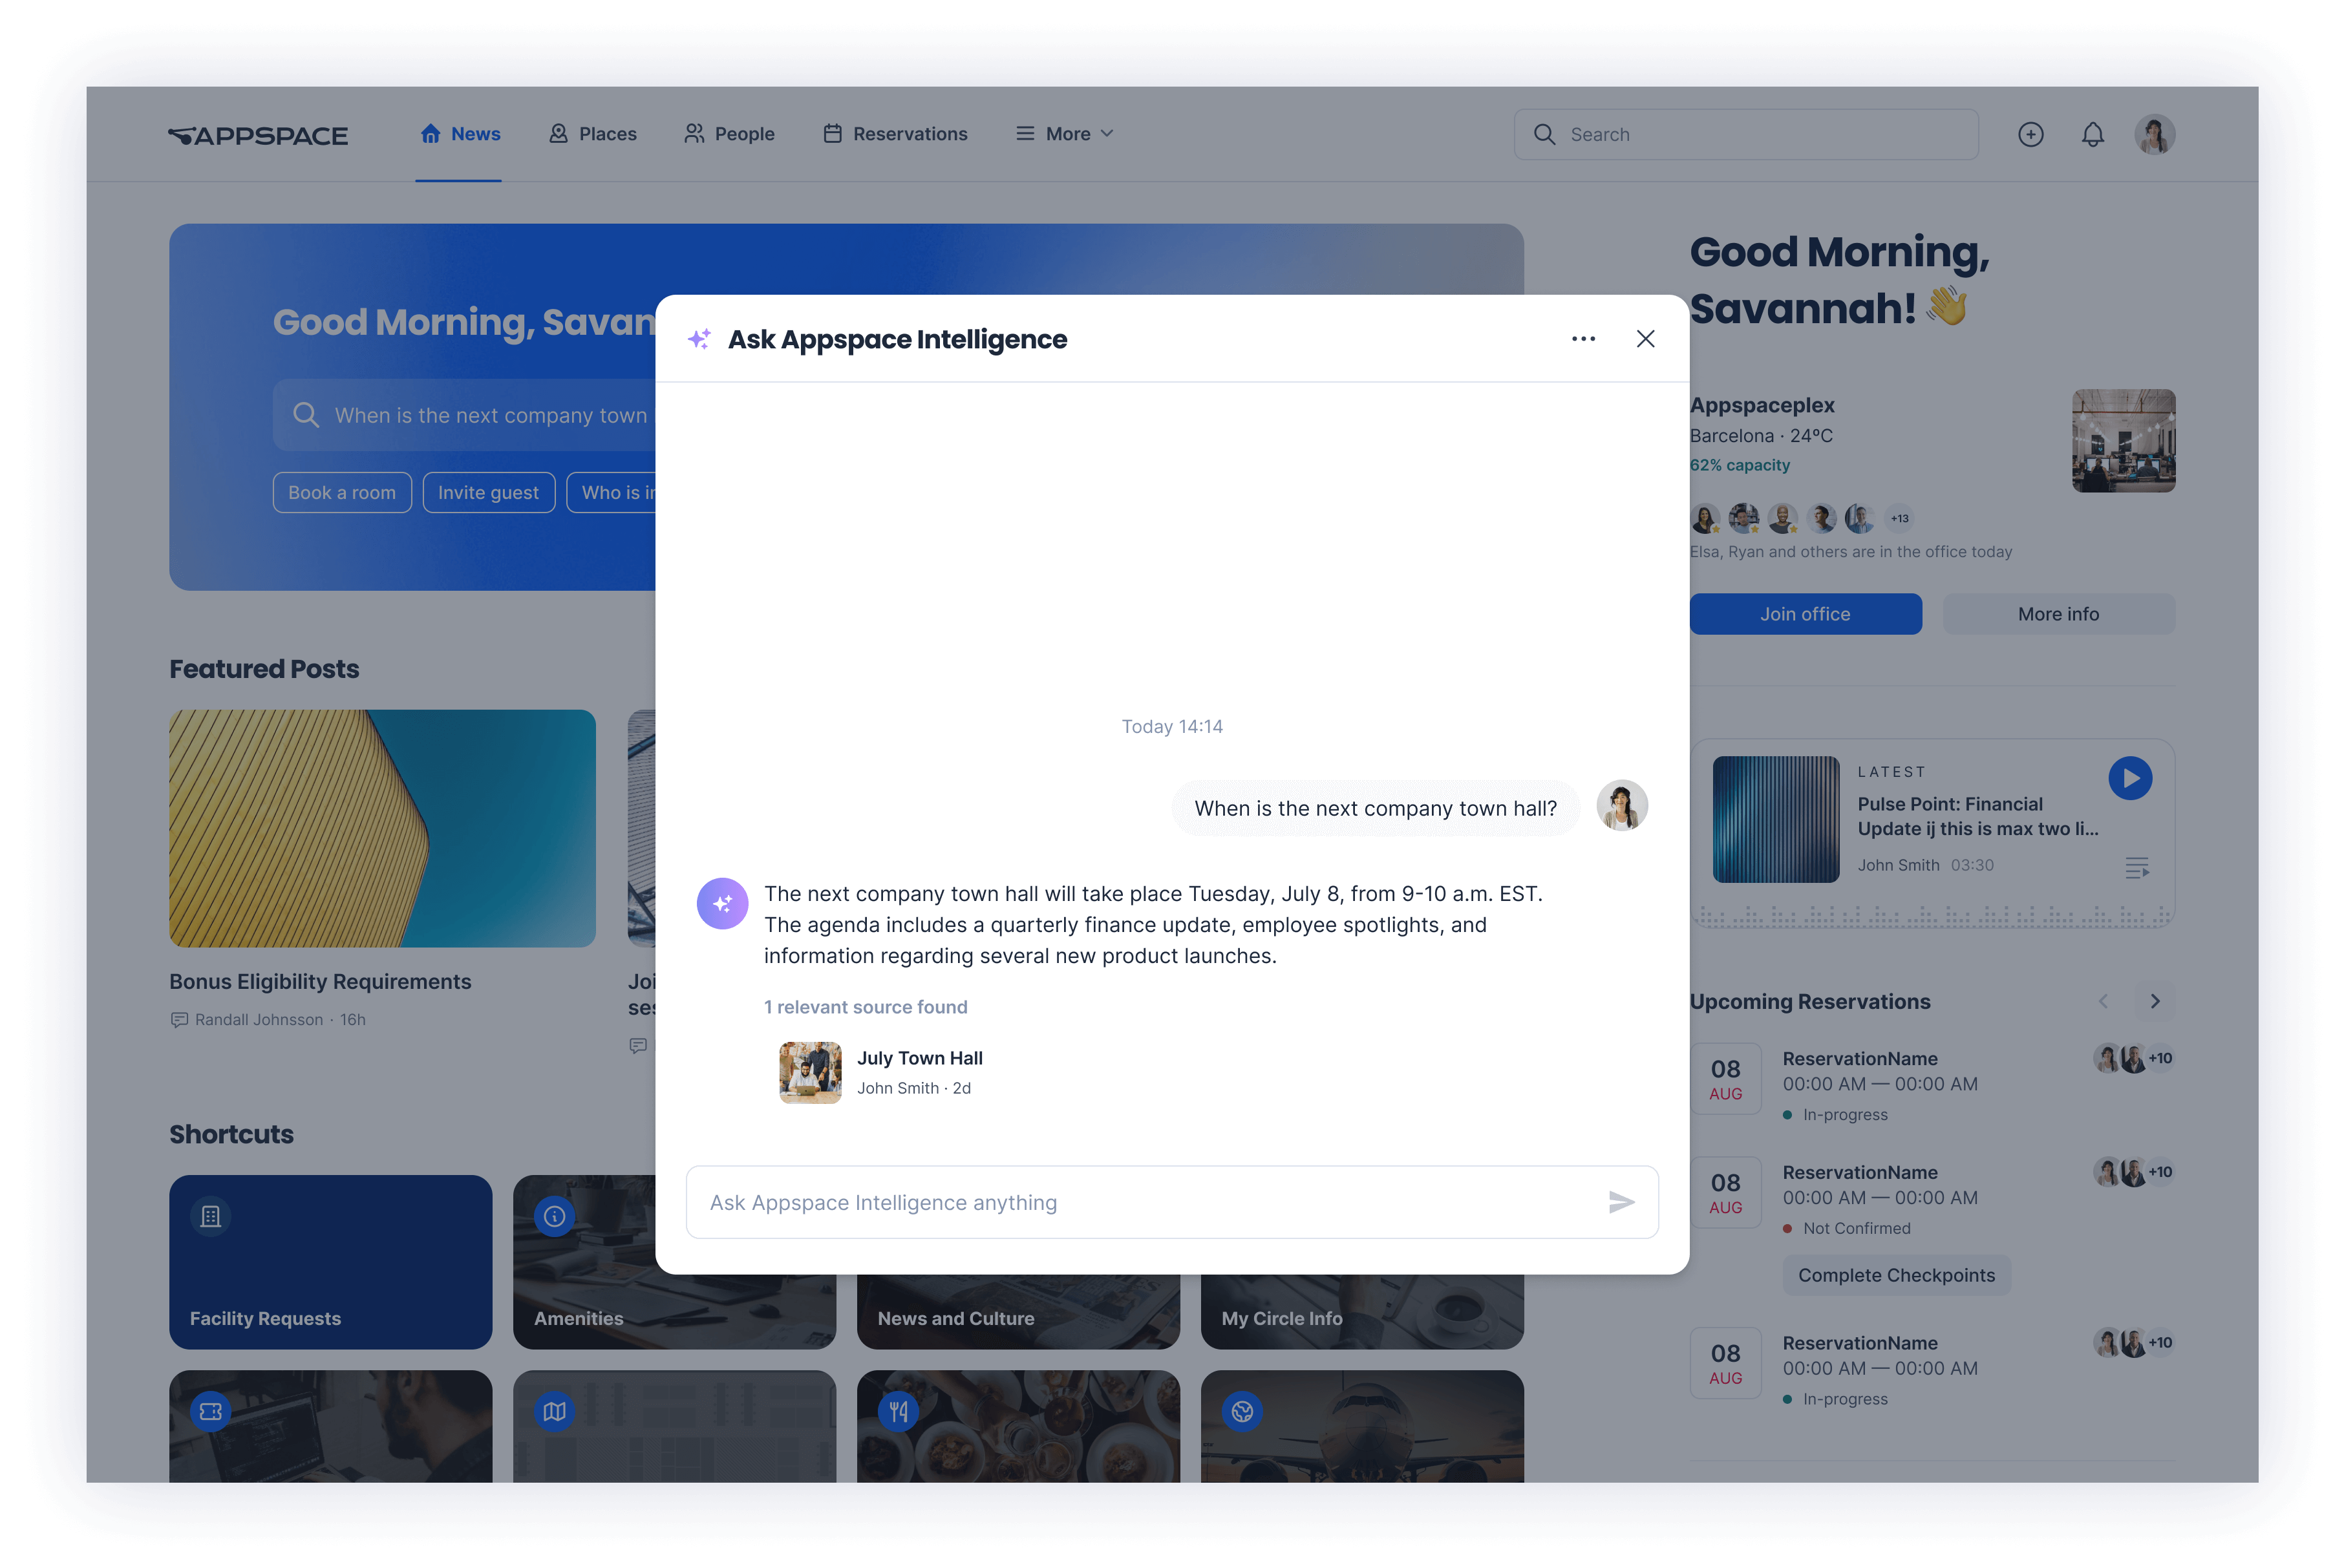The width and height of the screenshot is (2344, 1568).
Task: Click the More info button
Action: [x=2058, y=614]
